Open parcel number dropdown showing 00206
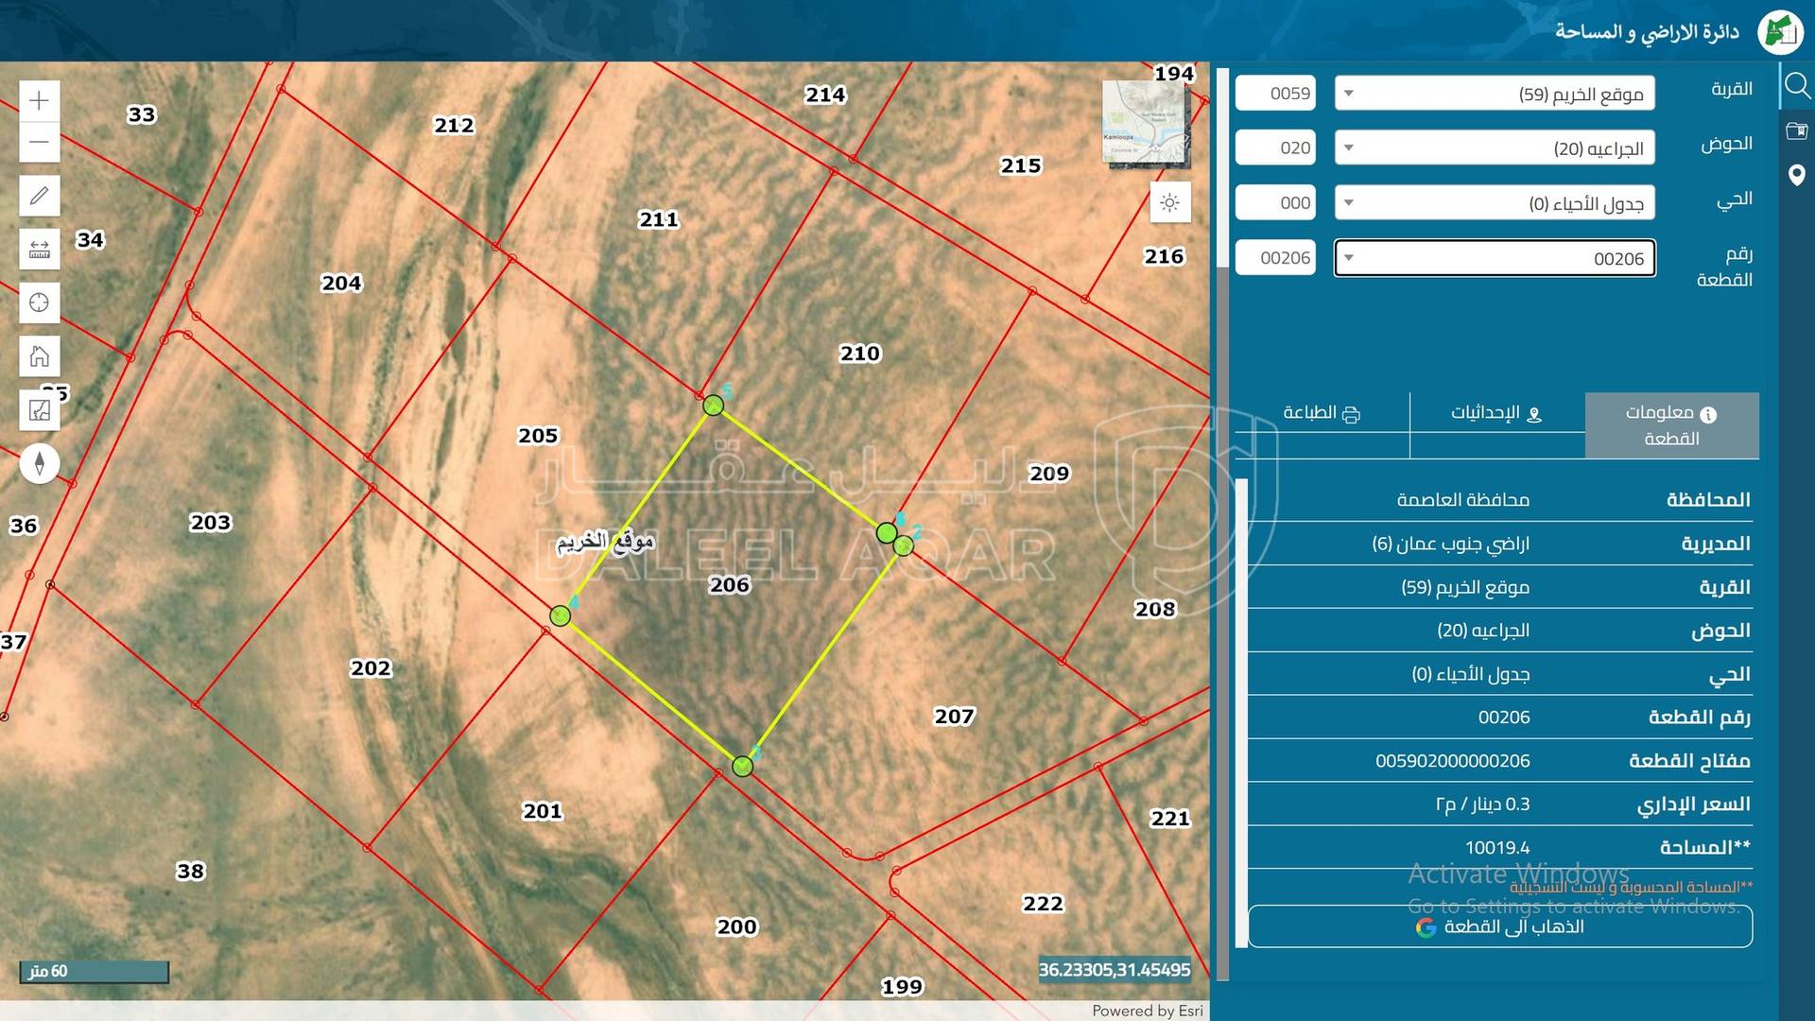1815x1021 pixels. pyautogui.click(x=1494, y=258)
